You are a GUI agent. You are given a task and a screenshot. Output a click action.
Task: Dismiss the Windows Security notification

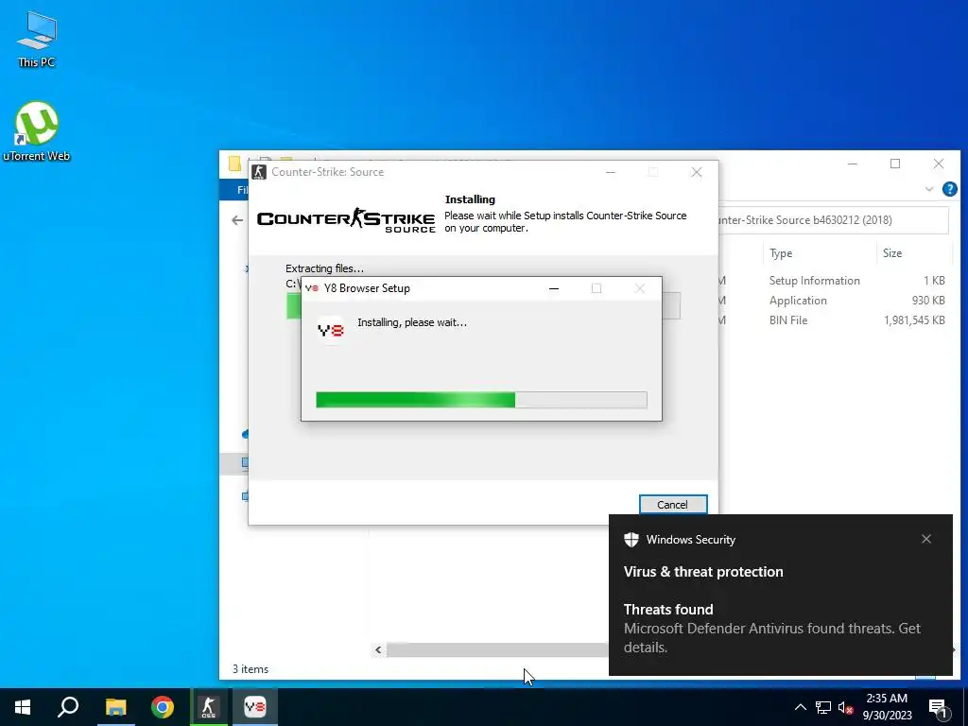click(x=926, y=539)
